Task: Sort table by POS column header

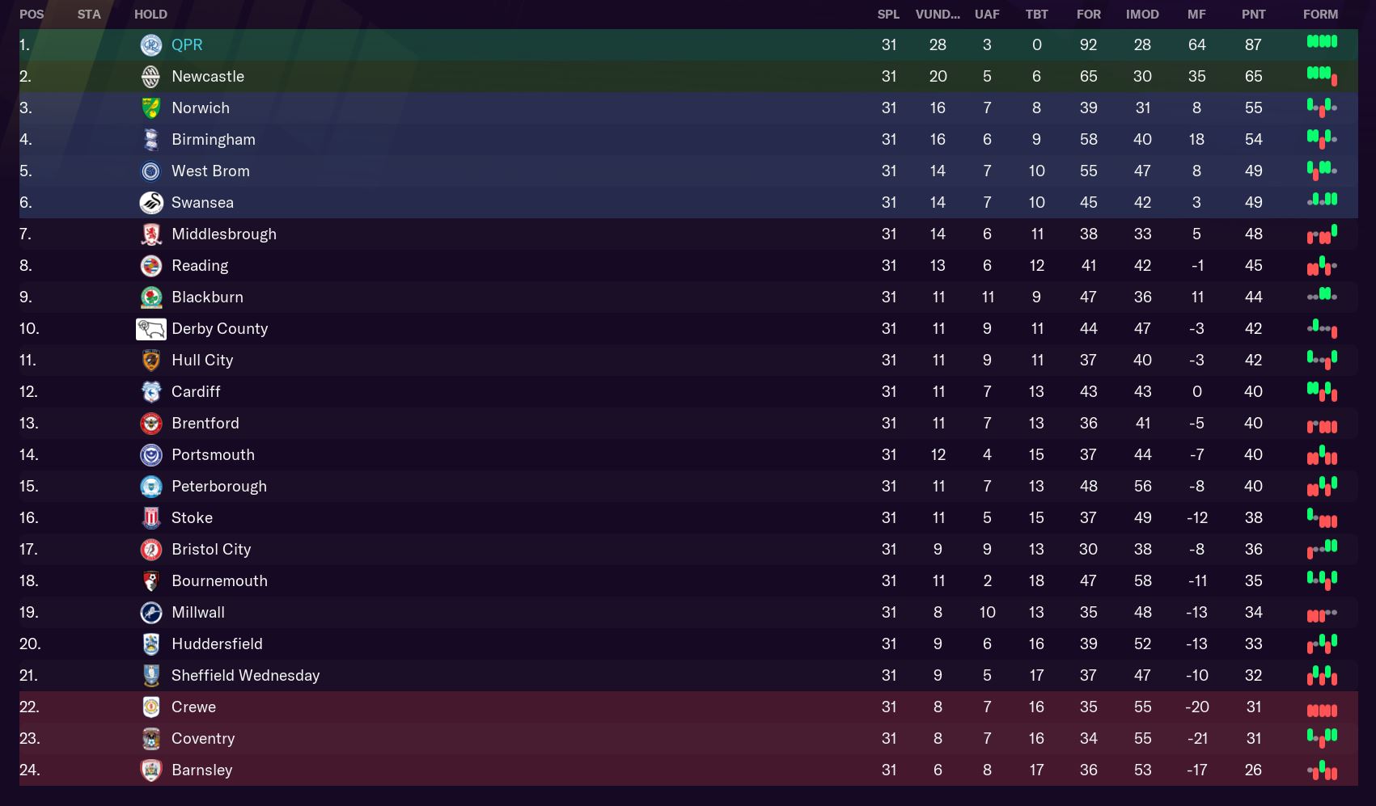Action: click(32, 15)
